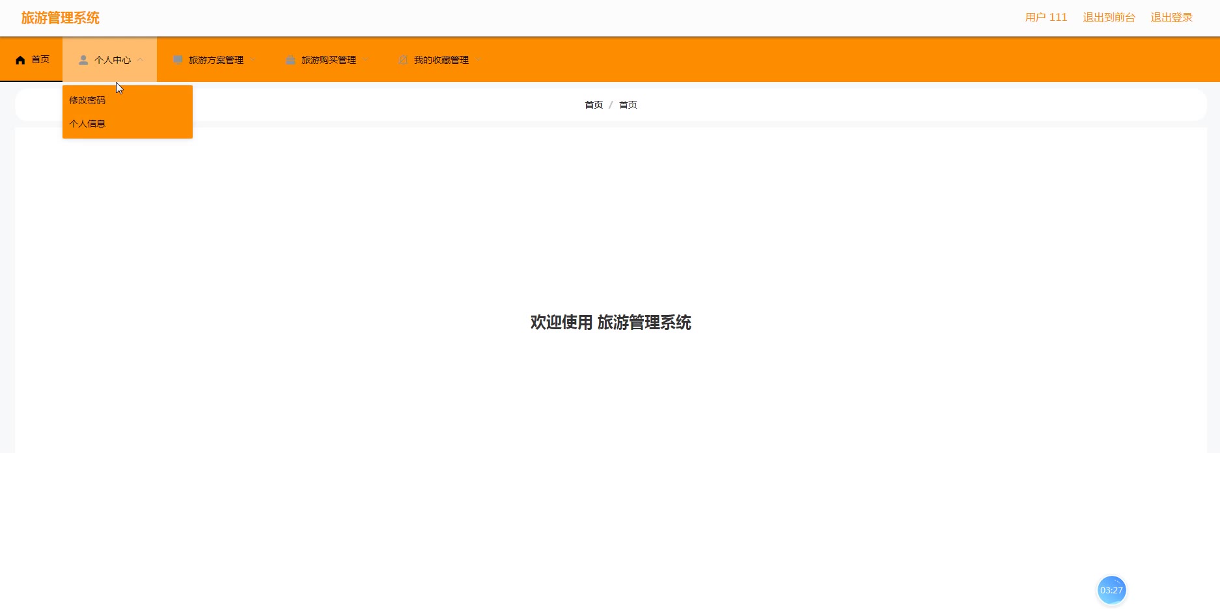Open the 我的收藏管理 menu label
Viewport: 1220px width, 609px height.
[441, 60]
